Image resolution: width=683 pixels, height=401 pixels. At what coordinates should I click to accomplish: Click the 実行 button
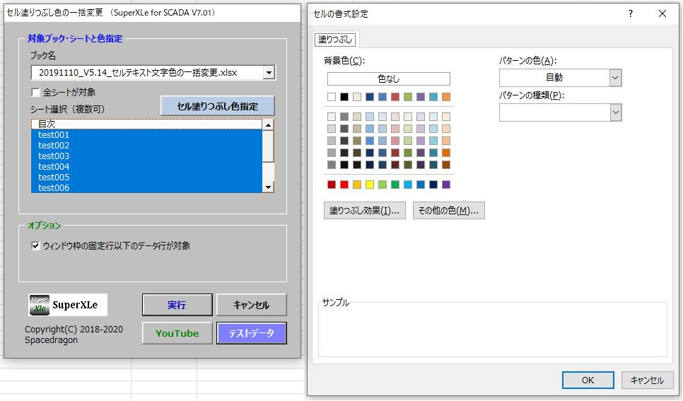[177, 305]
